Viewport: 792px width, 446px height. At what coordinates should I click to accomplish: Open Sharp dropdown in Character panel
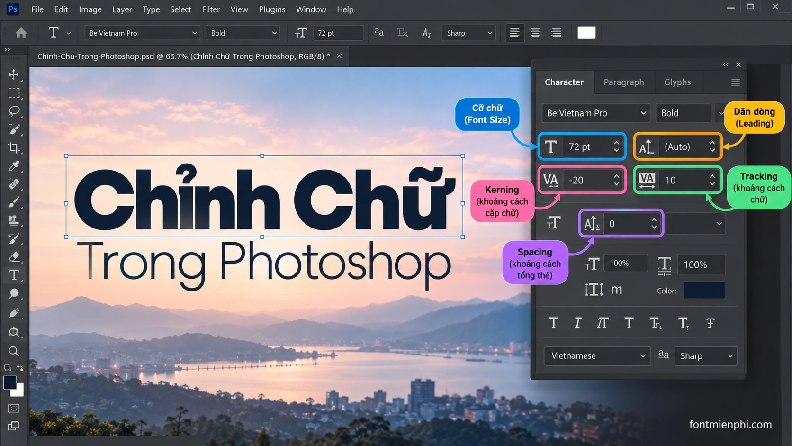706,356
